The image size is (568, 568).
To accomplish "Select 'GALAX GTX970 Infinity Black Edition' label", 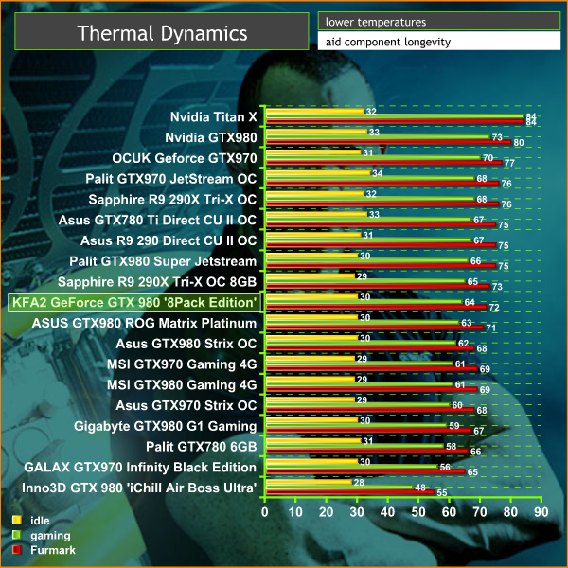I will point(140,468).
